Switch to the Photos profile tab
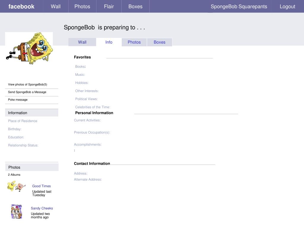This screenshot has width=304, height=228. coord(134,42)
